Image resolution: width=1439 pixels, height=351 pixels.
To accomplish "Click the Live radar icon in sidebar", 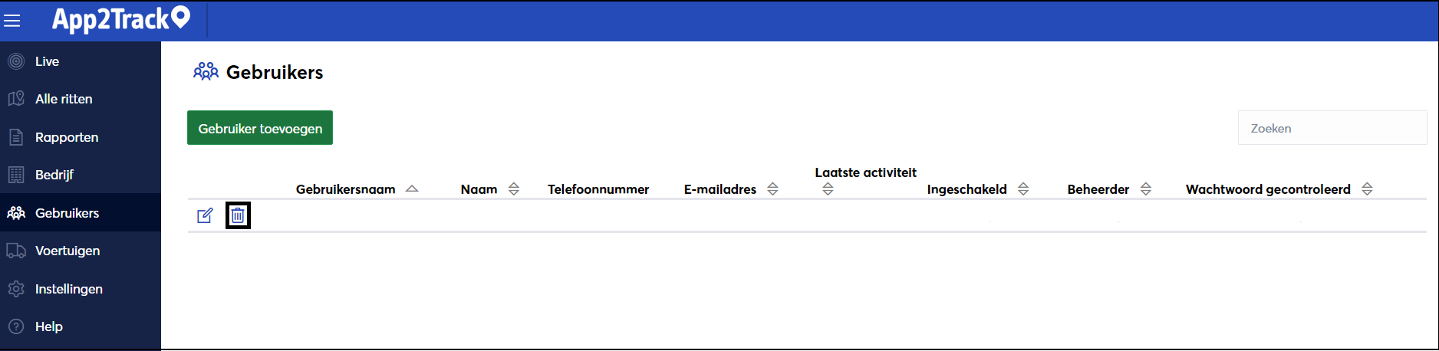I will pos(16,61).
